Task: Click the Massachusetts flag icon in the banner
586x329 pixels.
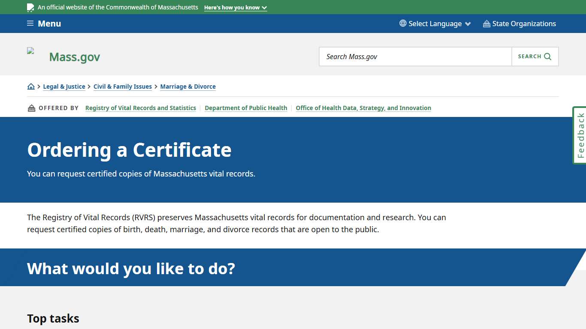Action: coord(30,7)
